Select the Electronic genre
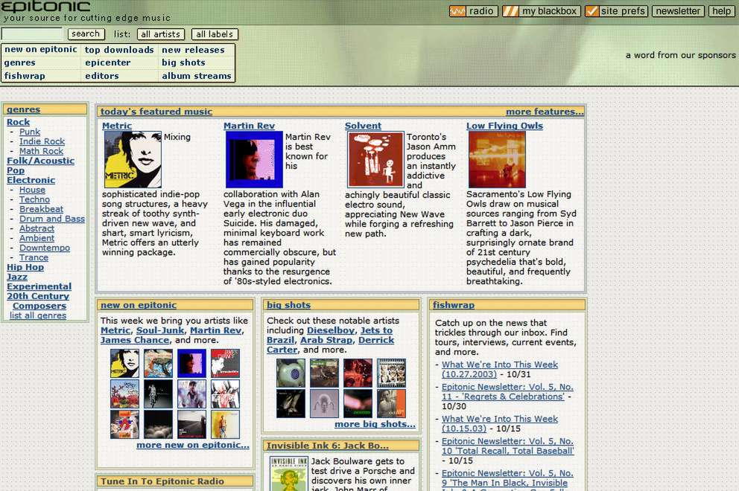The width and height of the screenshot is (739, 491). coord(31,180)
